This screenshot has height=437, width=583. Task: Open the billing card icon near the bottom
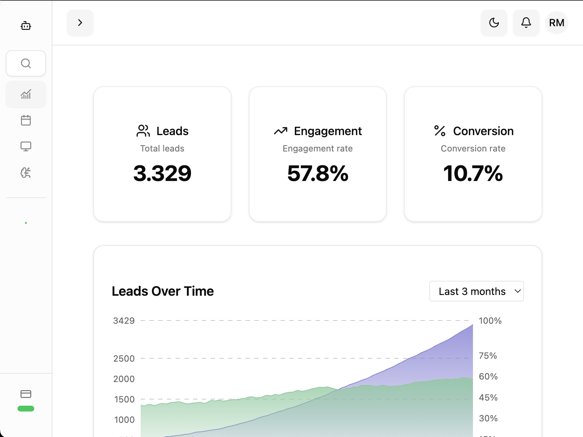[26, 394]
